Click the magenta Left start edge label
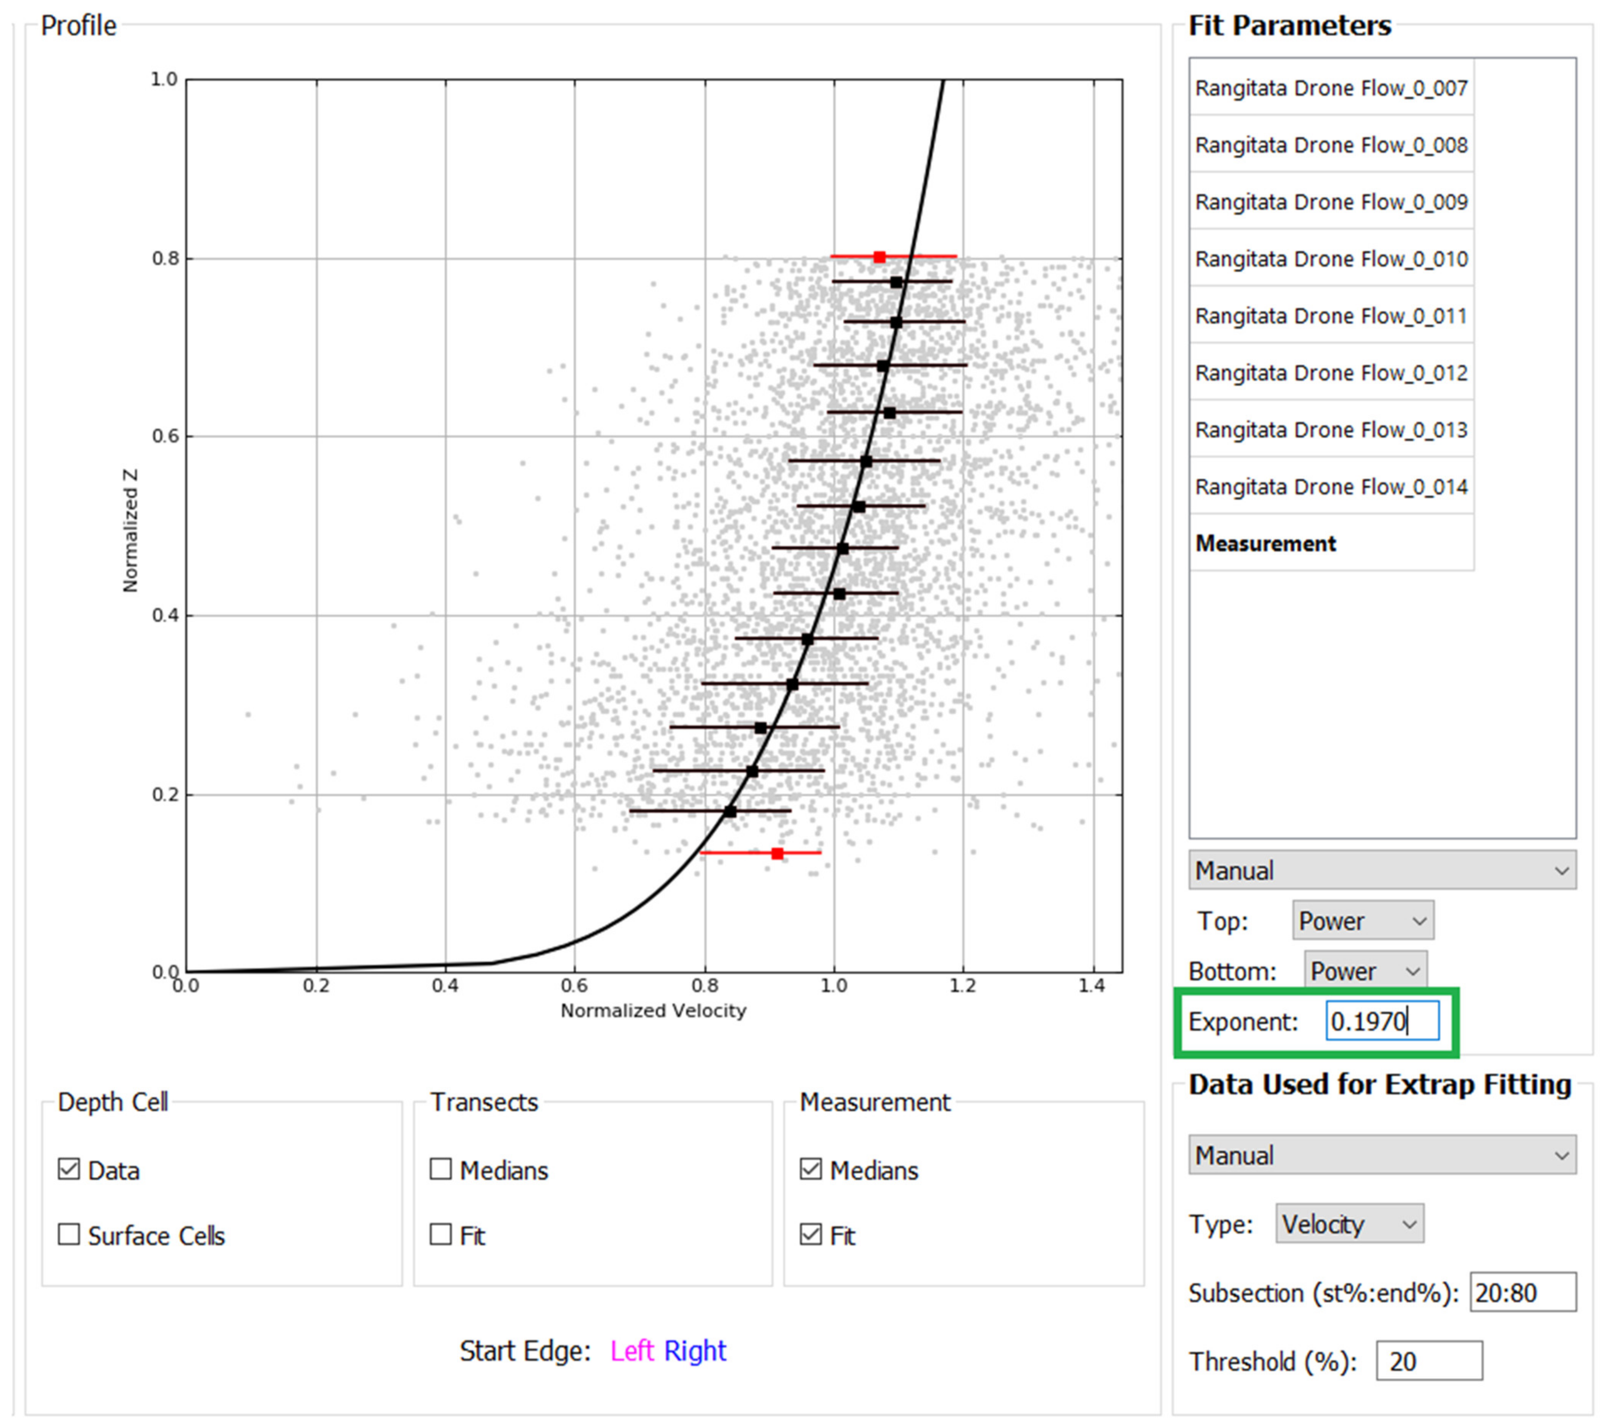The width and height of the screenshot is (1605, 1428). tap(631, 1351)
